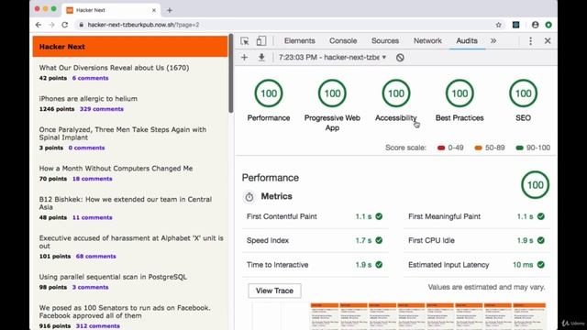Close the Hacker Next tab

point(154,10)
